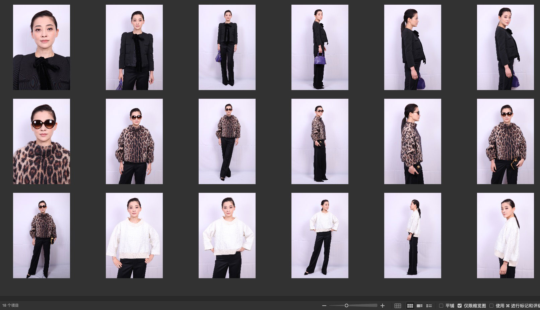
Task: Click the minus icon to shrink thumbnails
Action: [x=324, y=306]
